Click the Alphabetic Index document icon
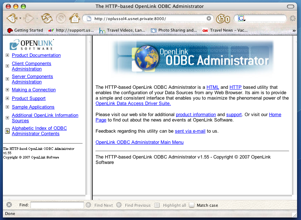This screenshot has width=301, height=220. [x=7, y=131]
